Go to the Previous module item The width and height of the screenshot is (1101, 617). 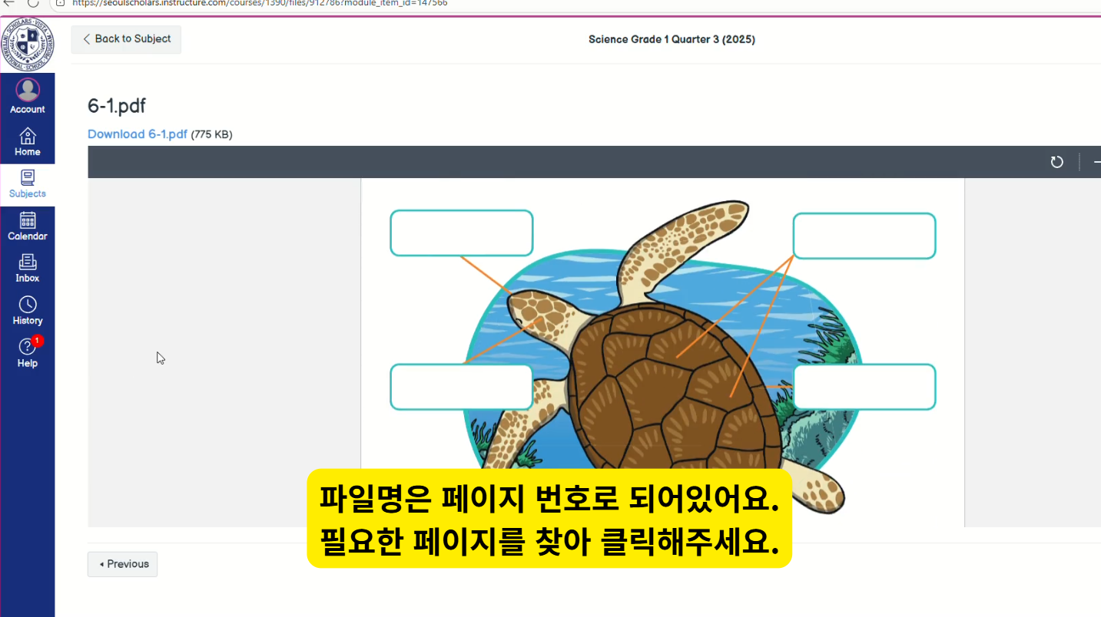[x=123, y=564]
